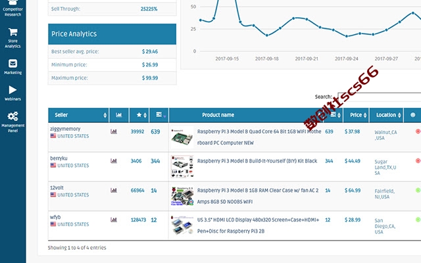Image resolution: width=421 pixels, height=263 pixels.
Task: Sort table by Price column
Action: coord(356,115)
